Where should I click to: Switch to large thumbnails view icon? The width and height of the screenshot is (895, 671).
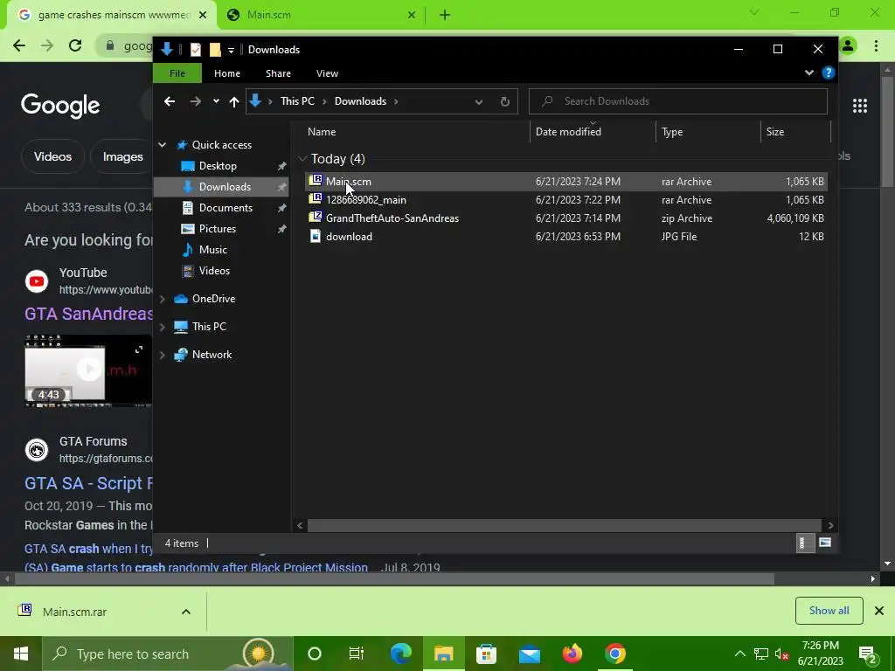(825, 543)
